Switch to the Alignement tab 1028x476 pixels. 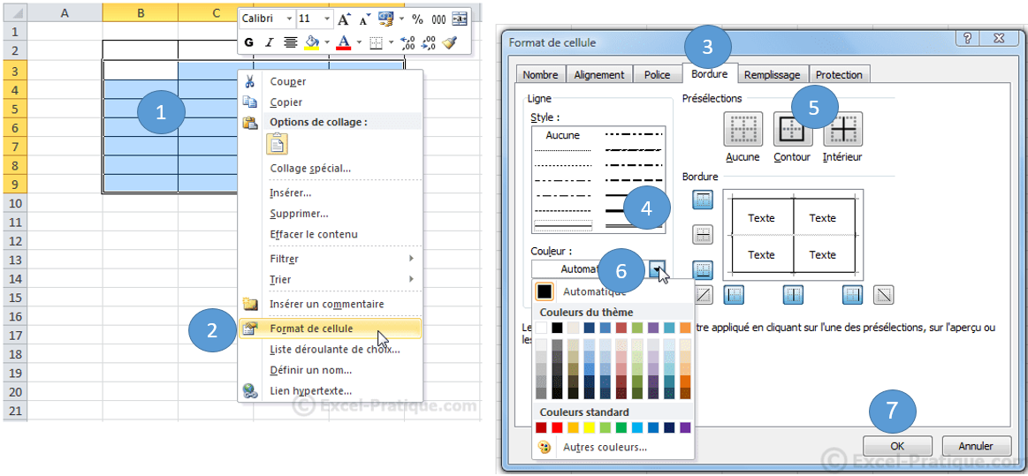pos(599,75)
